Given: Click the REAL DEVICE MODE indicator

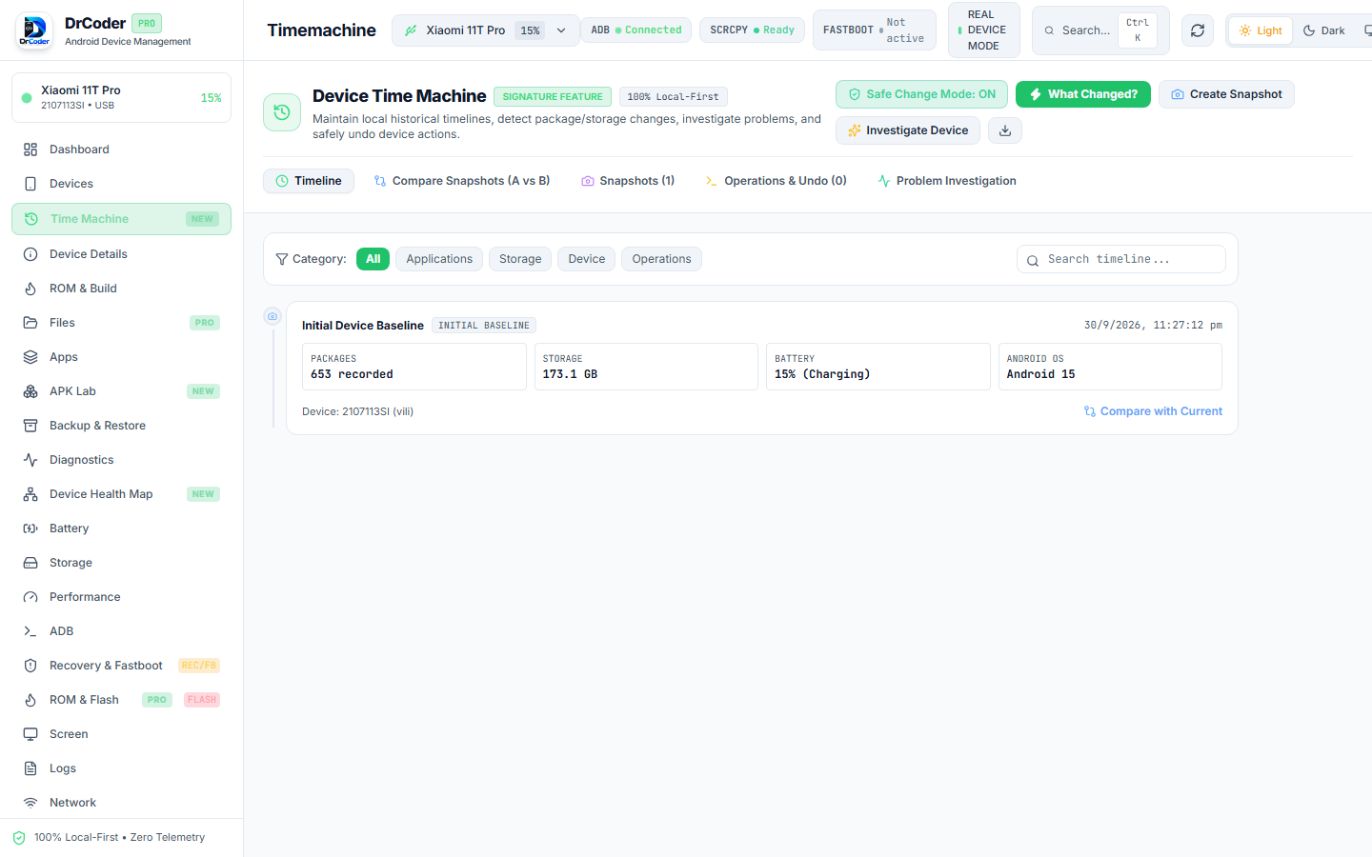Looking at the screenshot, I should tap(983, 30).
